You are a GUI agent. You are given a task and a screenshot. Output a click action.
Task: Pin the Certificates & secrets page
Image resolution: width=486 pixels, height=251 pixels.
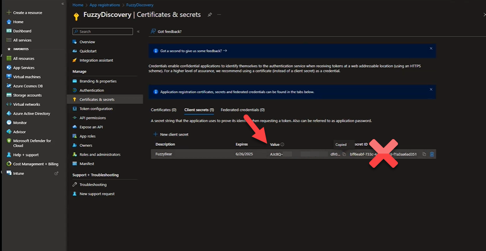click(x=210, y=15)
